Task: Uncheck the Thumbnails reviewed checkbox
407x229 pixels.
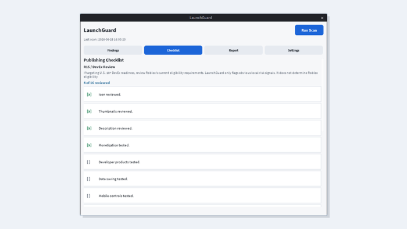Action: (x=89, y=111)
